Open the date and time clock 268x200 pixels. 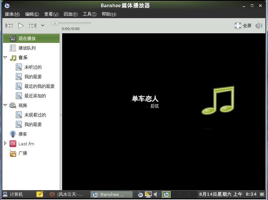point(228,194)
